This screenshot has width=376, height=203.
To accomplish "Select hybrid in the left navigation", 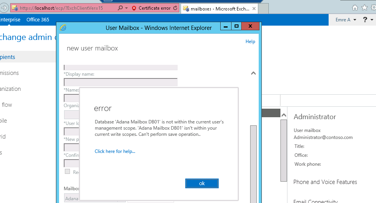I will [3, 136].
